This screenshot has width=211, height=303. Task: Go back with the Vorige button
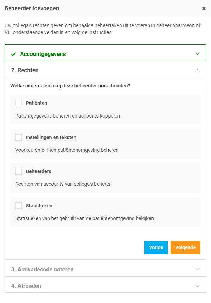point(156,247)
